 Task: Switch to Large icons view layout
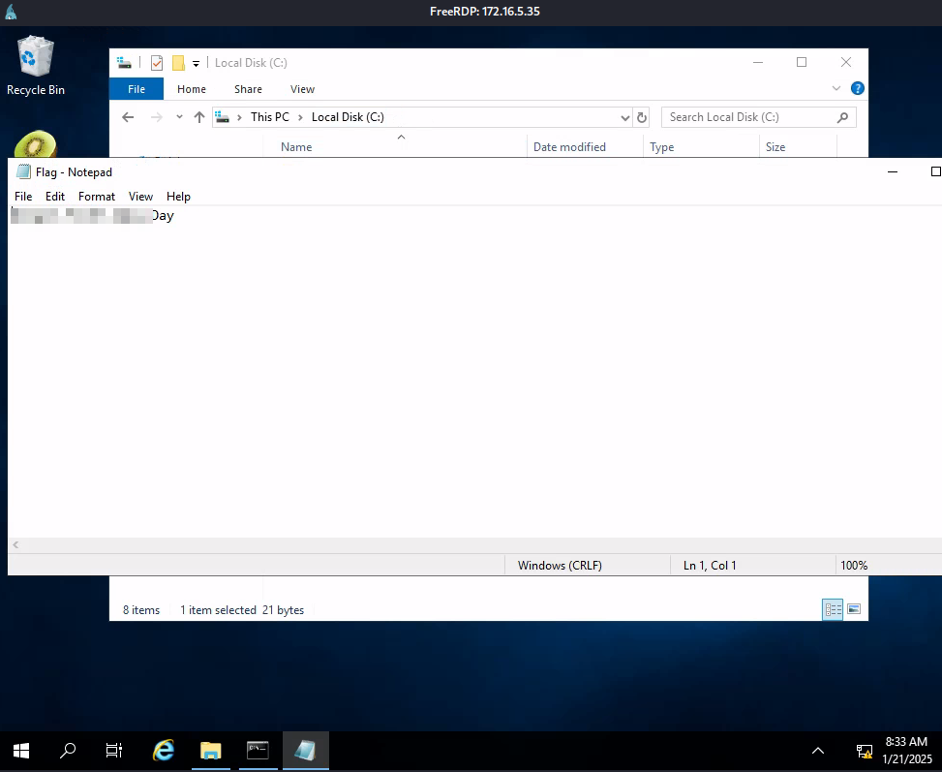[854, 609]
